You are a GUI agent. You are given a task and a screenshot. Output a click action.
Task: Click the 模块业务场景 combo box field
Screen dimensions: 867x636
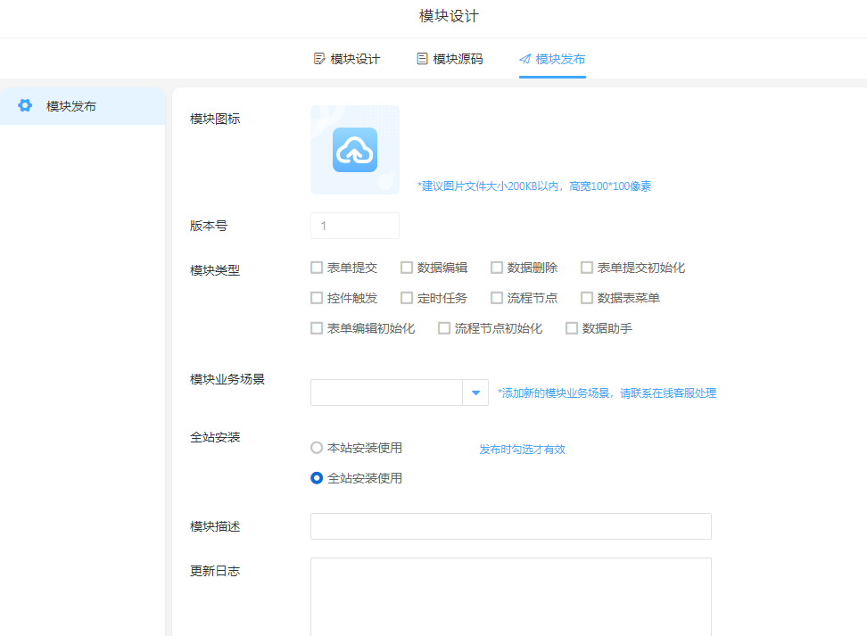click(385, 392)
